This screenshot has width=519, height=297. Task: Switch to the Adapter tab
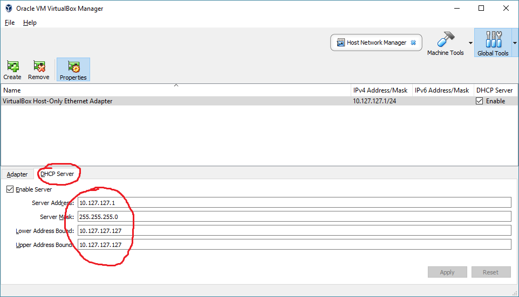[17, 174]
